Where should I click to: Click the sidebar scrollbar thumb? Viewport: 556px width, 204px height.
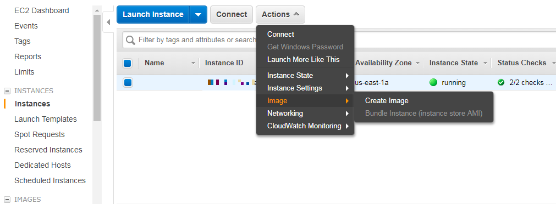pos(97,68)
